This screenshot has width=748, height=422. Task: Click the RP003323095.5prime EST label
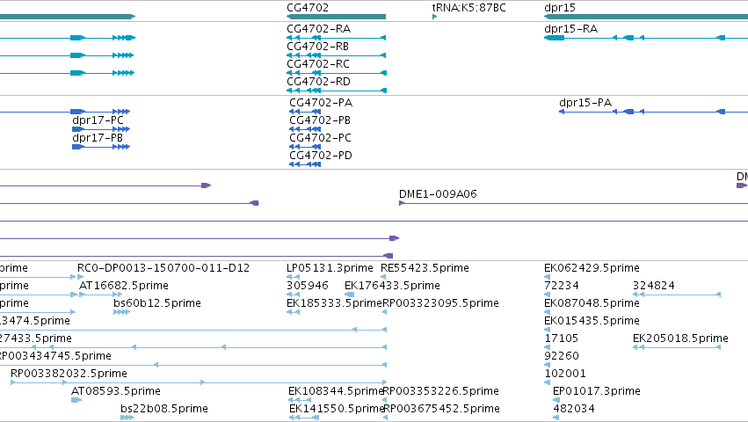pos(440,303)
